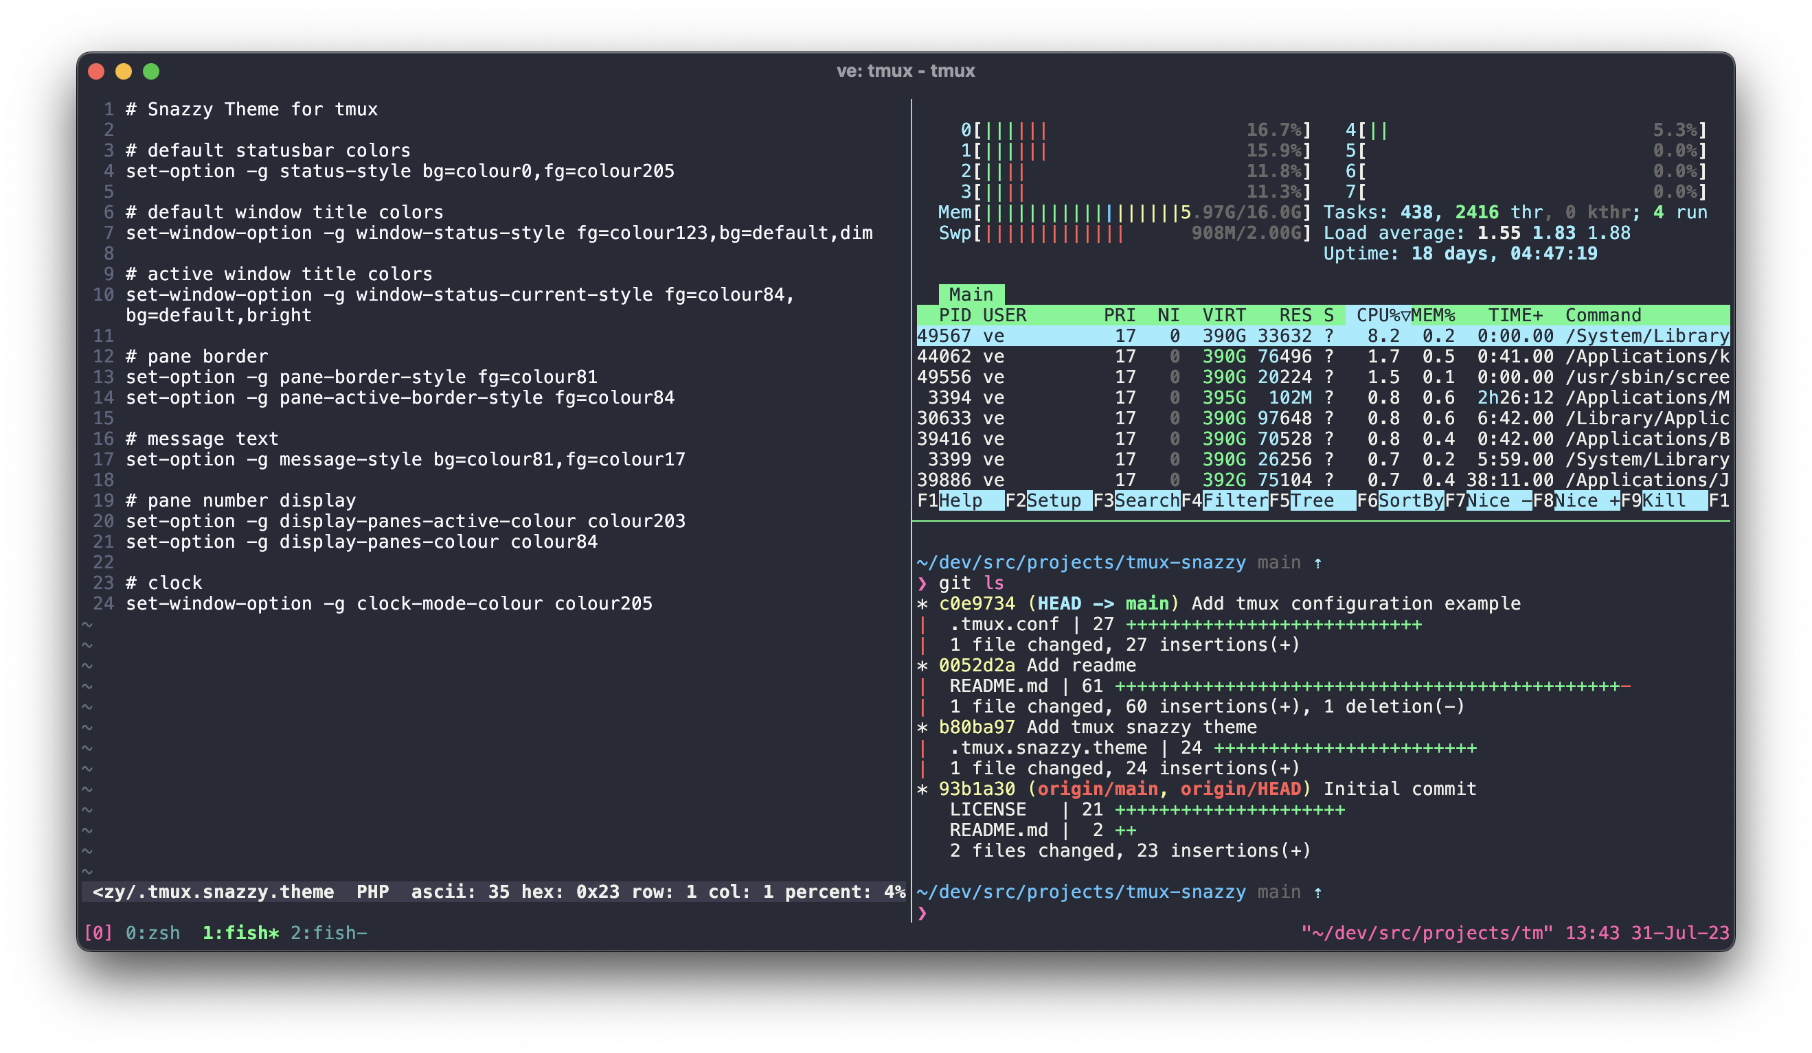Click the PID column header
The image size is (1812, 1053).
(954, 316)
